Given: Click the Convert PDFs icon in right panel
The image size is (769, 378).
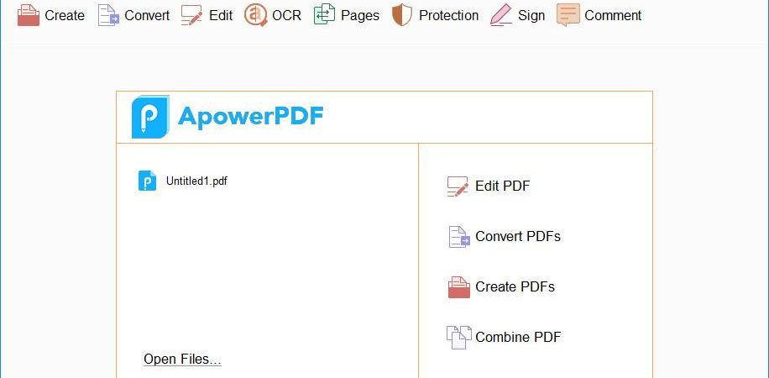Looking at the screenshot, I should tap(459, 237).
